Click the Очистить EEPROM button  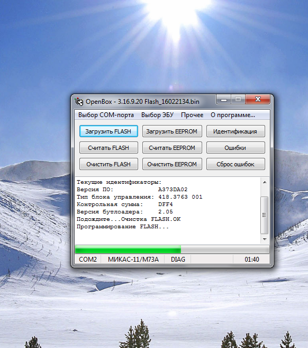click(x=172, y=164)
